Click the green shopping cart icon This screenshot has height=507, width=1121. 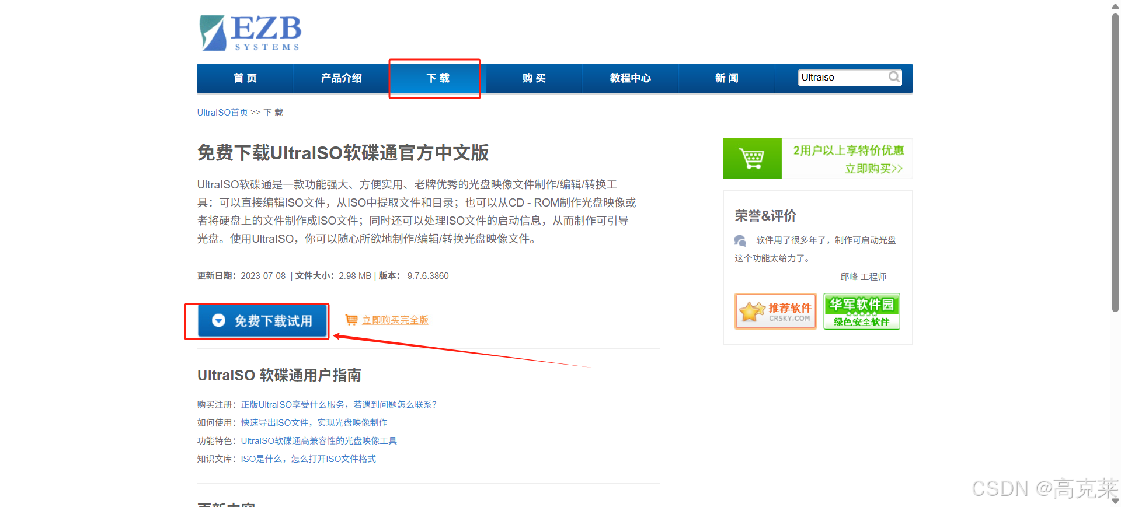752,159
